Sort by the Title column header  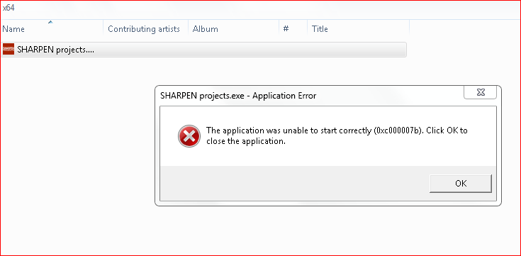coord(358,29)
